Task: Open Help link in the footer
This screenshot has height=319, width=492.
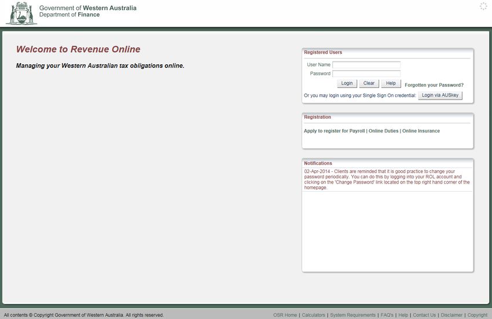Action: click(x=403, y=315)
